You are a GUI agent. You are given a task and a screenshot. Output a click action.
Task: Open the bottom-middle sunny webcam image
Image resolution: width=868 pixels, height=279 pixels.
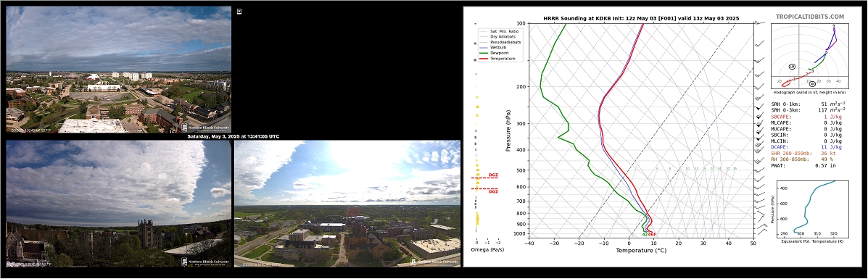click(x=347, y=204)
